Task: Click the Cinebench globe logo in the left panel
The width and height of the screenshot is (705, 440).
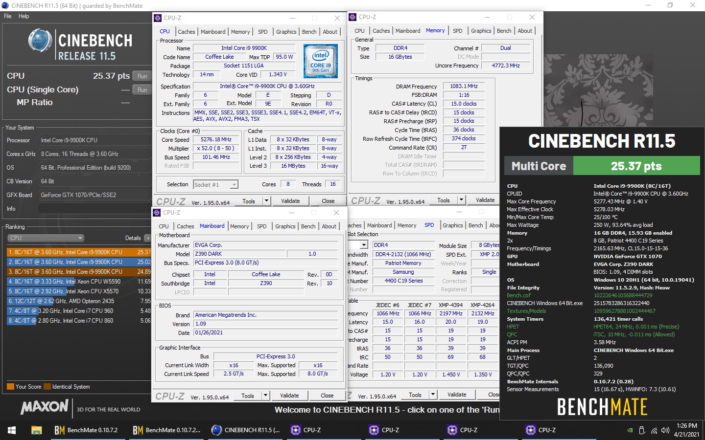Action: (40, 41)
